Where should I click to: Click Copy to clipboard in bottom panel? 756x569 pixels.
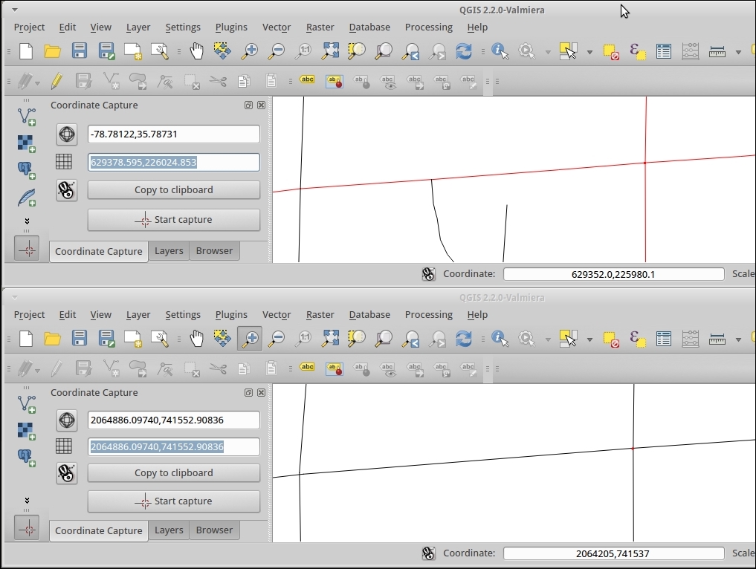174,473
